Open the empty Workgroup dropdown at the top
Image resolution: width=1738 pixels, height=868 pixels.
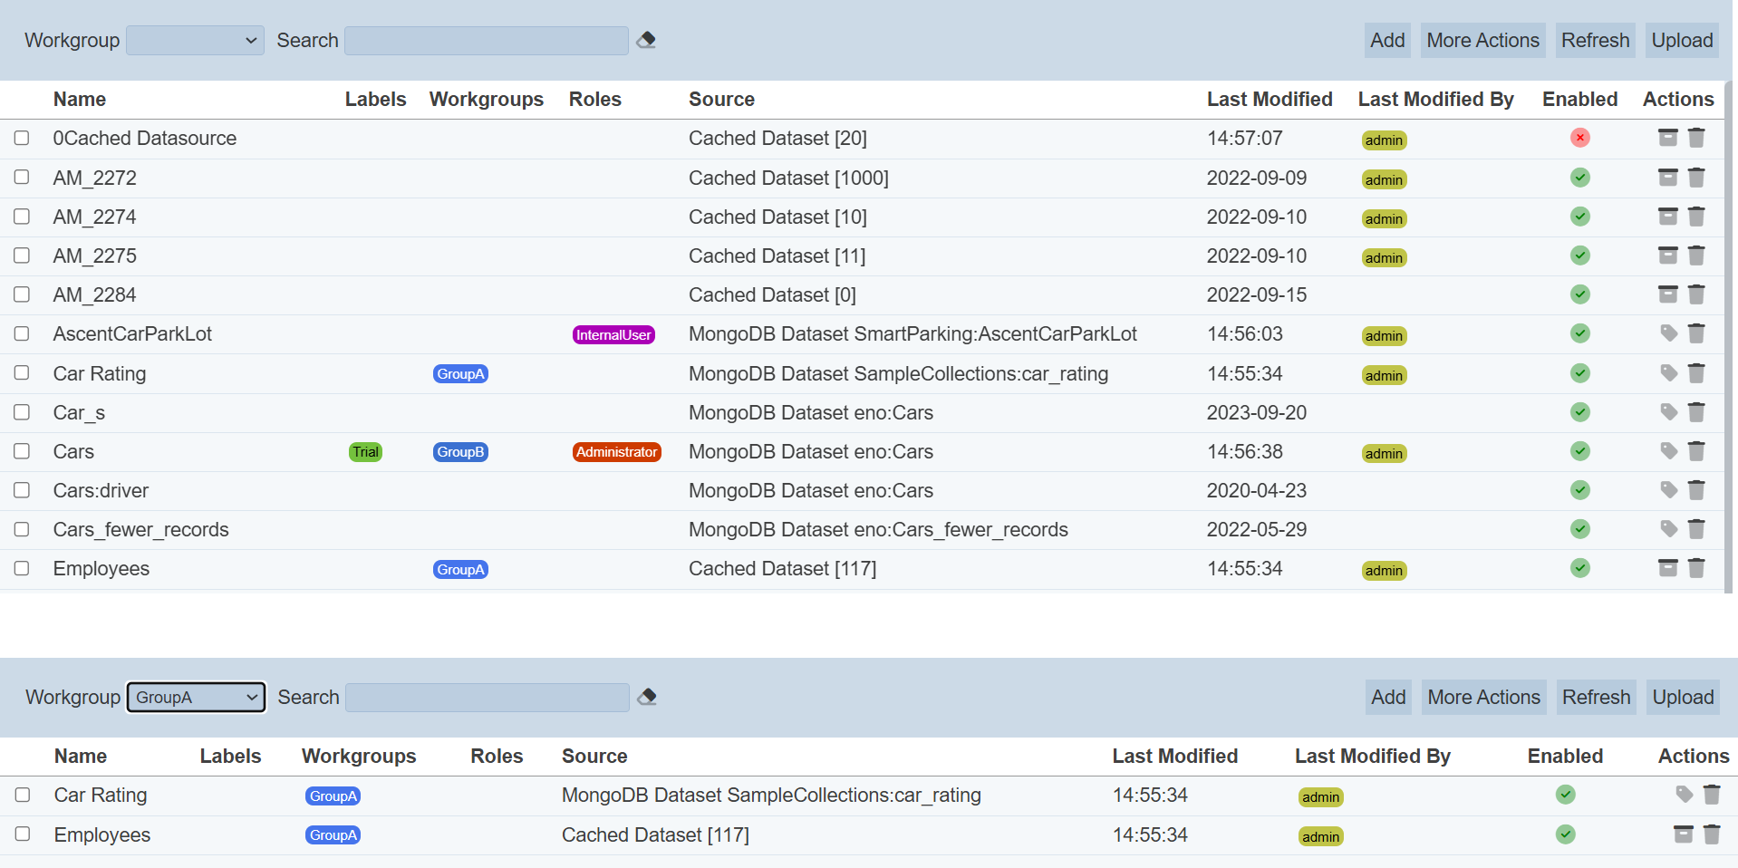pos(195,41)
